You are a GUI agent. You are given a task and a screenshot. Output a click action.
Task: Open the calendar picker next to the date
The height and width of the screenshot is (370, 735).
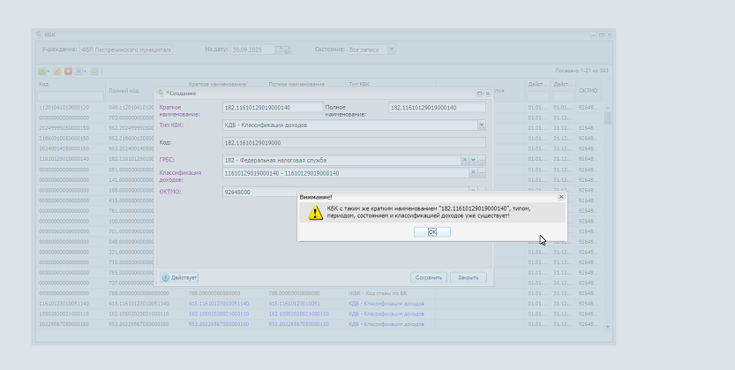coord(279,49)
